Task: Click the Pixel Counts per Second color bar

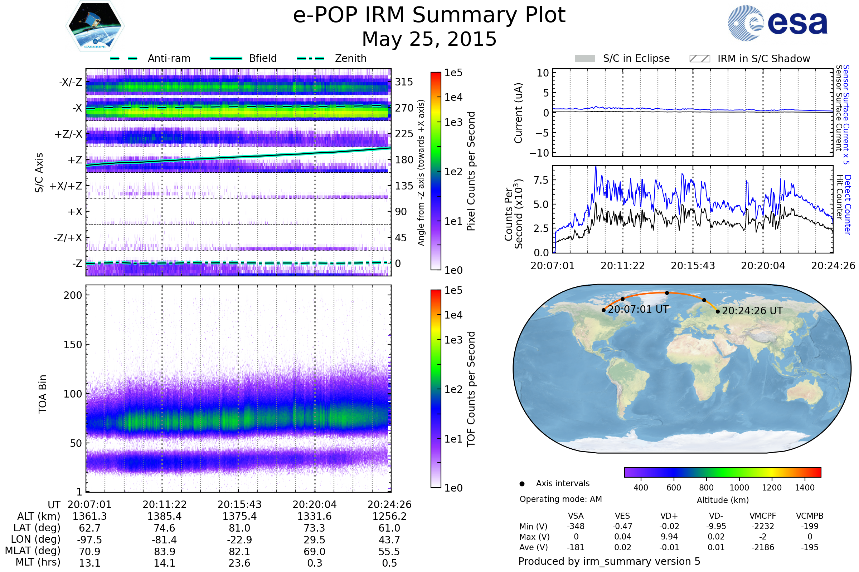Action: point(436,171)
